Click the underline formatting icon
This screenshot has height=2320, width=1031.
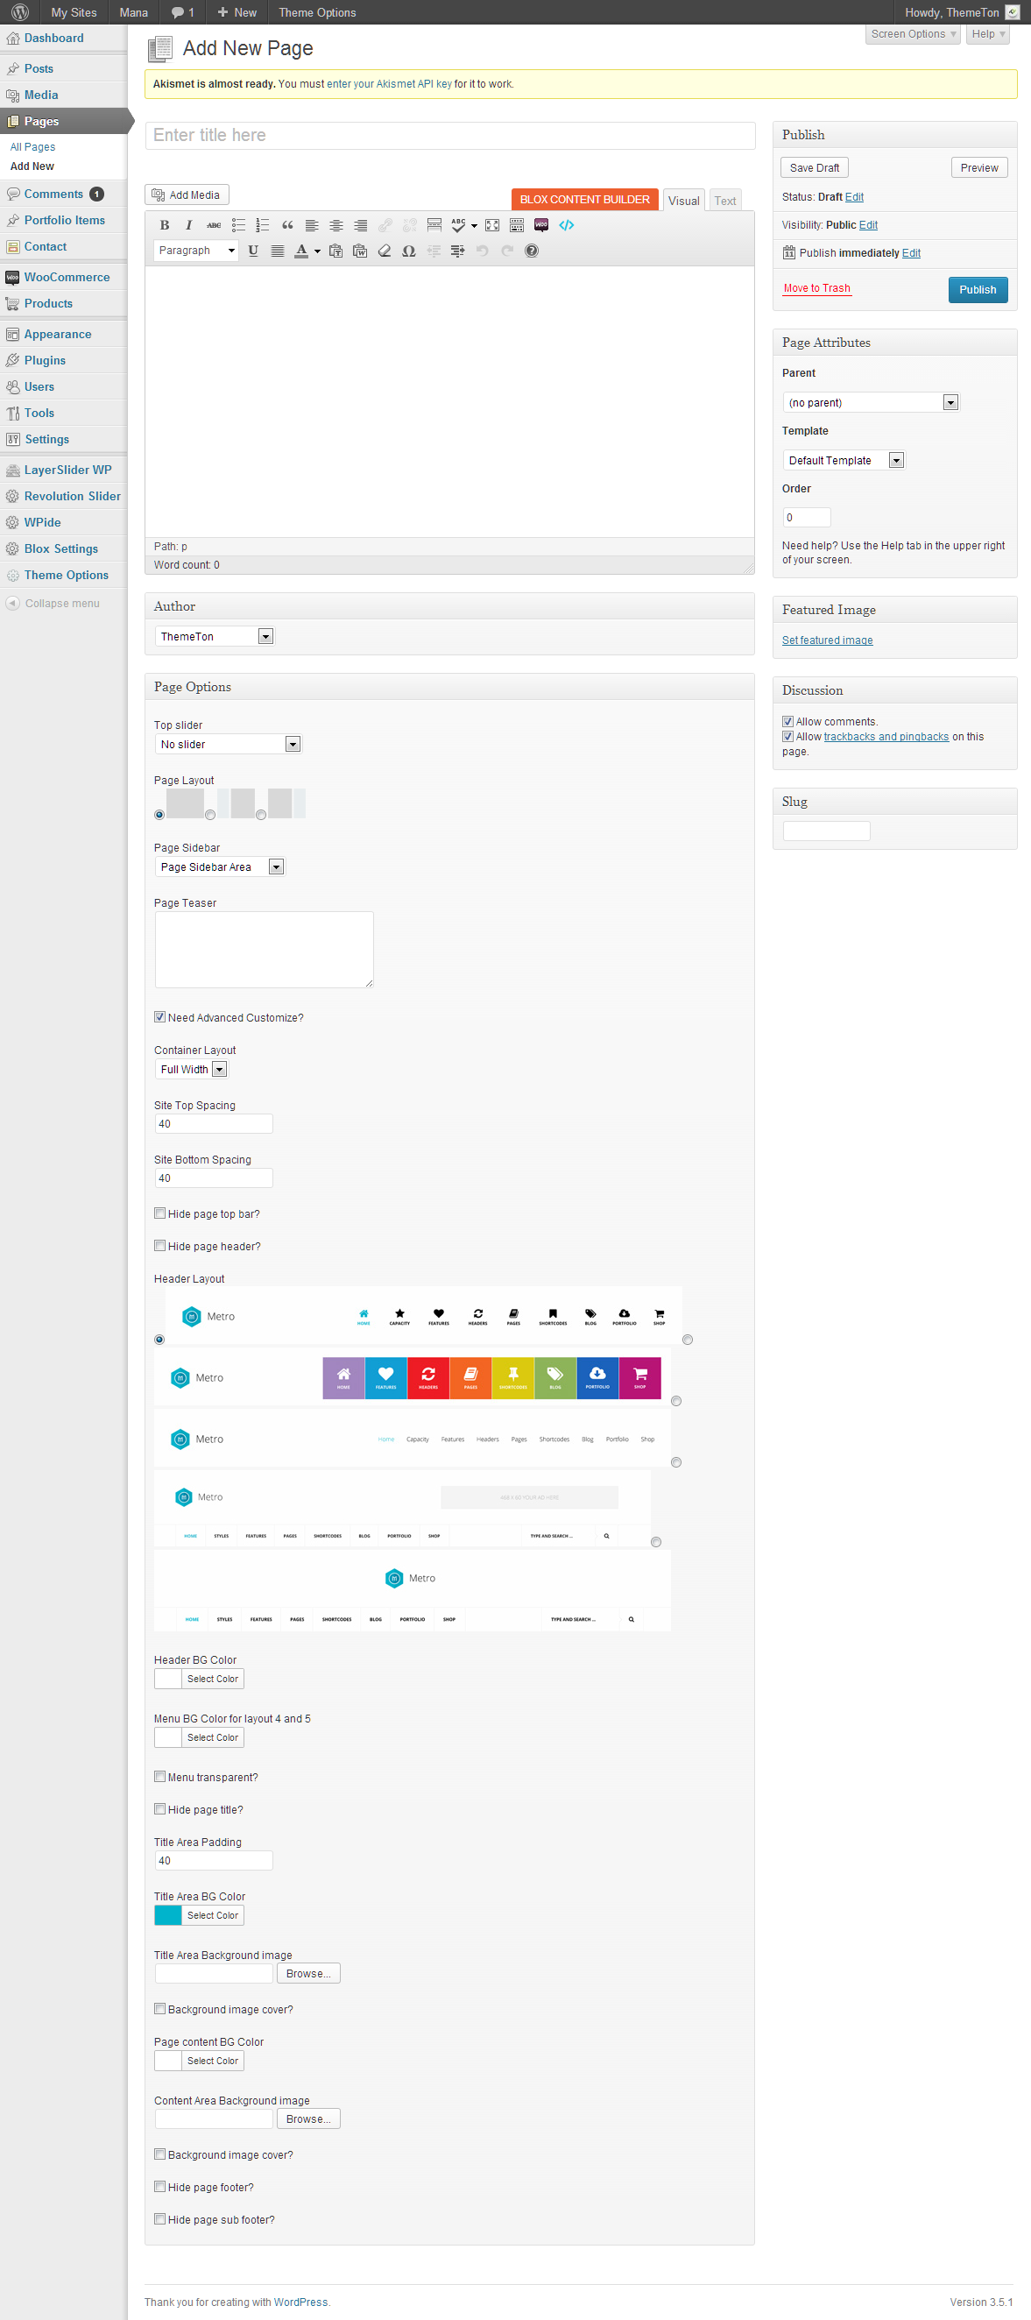[253, 251]
